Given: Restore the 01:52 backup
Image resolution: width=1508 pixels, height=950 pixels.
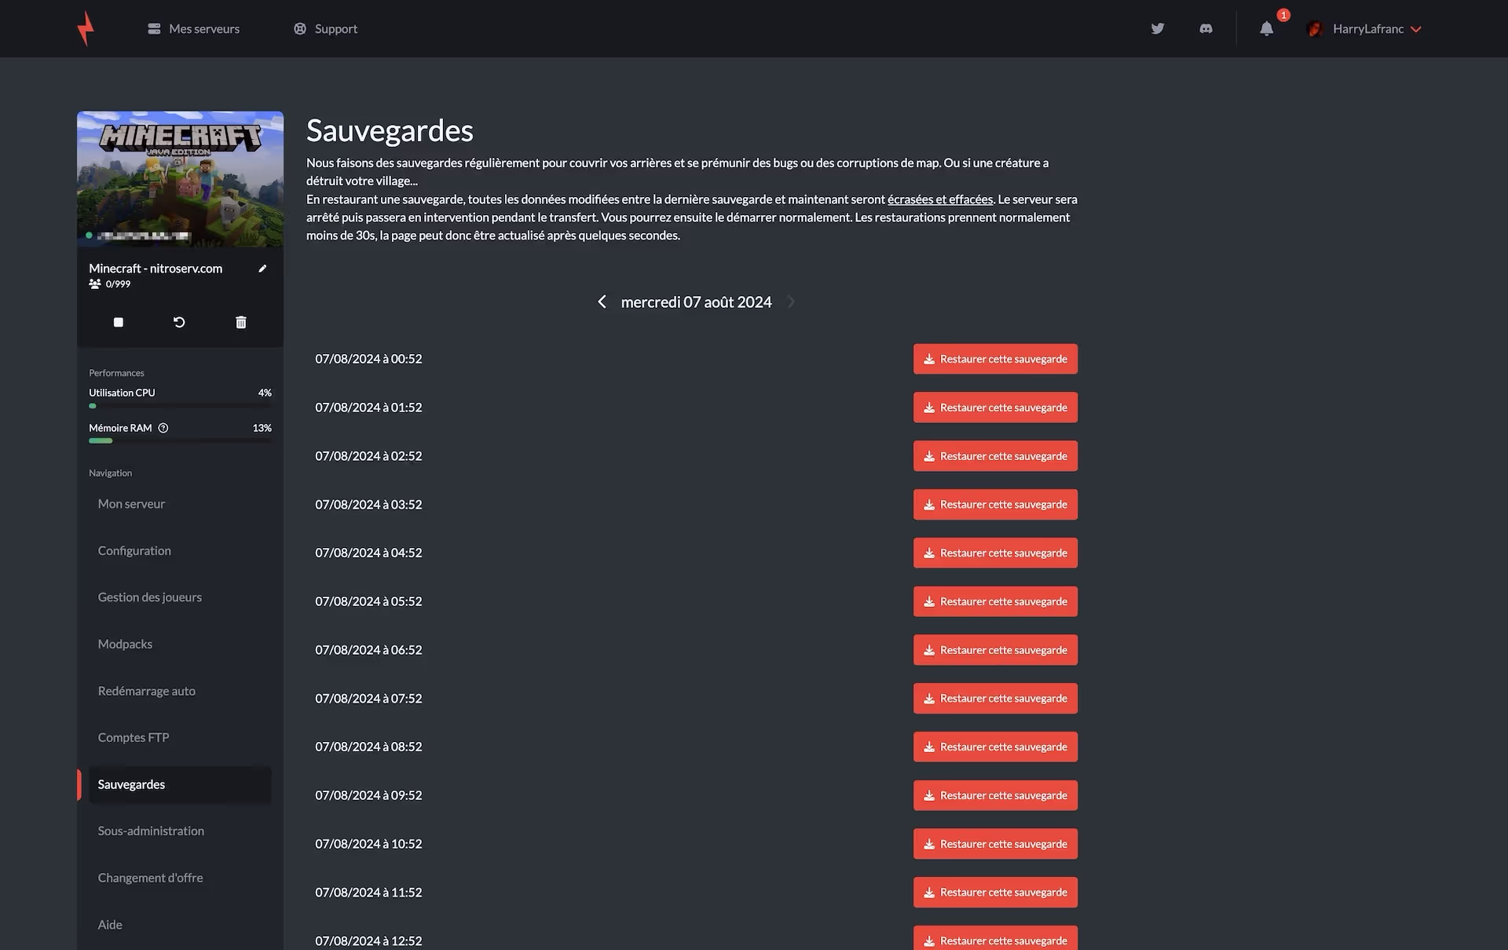Looking at the screenshot, I should tap(995, 407).
